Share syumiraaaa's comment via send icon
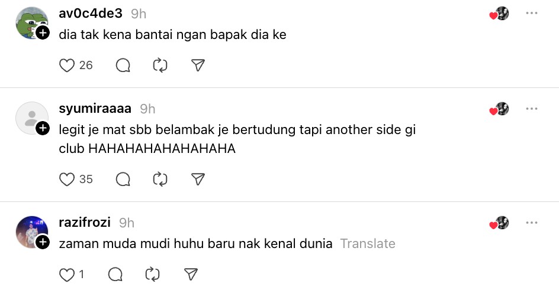 tap(198, 179)
